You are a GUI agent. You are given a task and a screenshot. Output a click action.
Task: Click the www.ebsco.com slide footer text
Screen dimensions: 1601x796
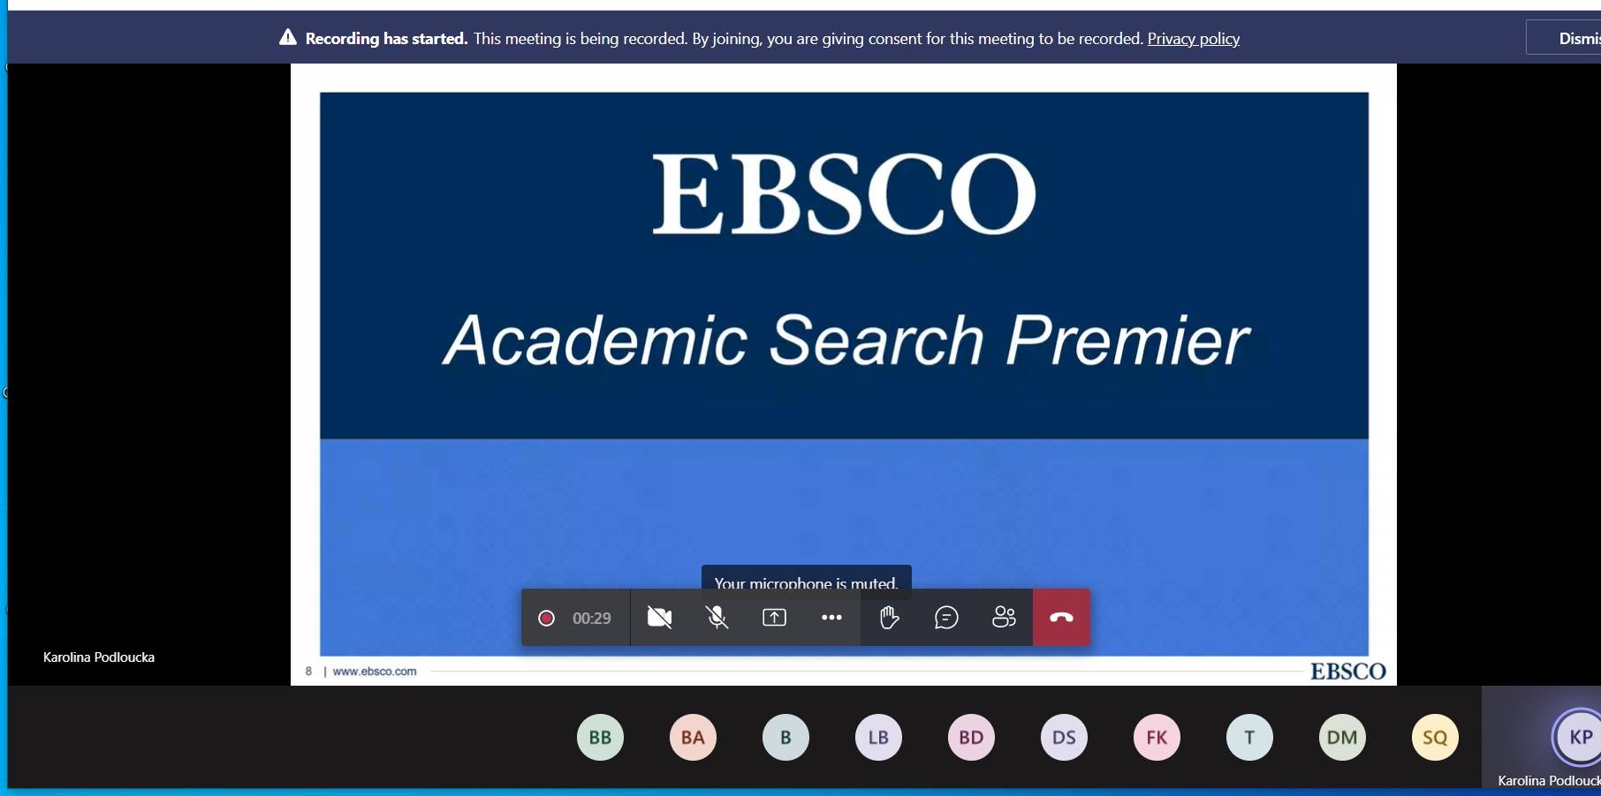click(x=374, y=672)
